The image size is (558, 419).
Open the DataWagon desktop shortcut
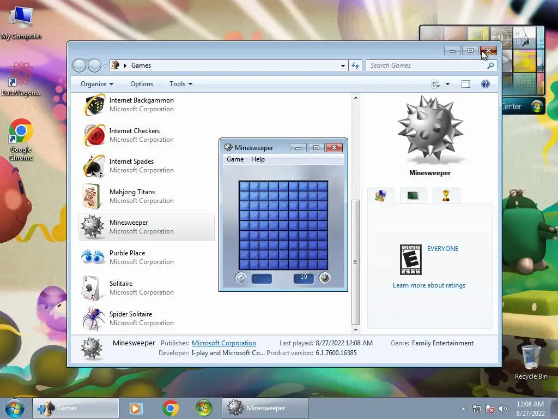(x=21, y=79)
